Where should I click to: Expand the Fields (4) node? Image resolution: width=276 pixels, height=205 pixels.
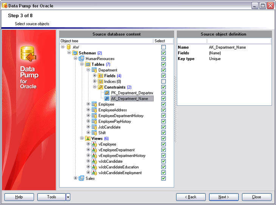click(95, 76)
